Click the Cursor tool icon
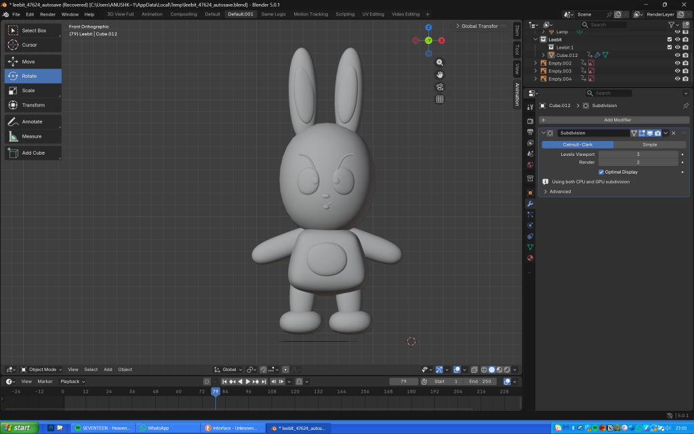Image resolution: width=694 pixels, height=434 pixels. pyautogui.click(x=14, y=45)
